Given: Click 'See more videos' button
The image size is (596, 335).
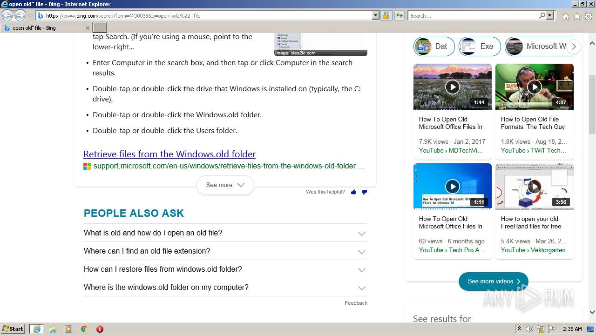Looking at the screenshot, I should pos(494,281).
